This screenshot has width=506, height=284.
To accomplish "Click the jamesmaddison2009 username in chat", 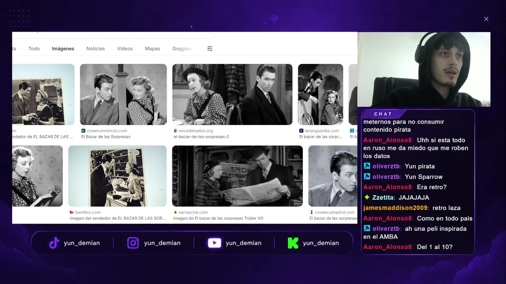I will (x=396, y=208).
